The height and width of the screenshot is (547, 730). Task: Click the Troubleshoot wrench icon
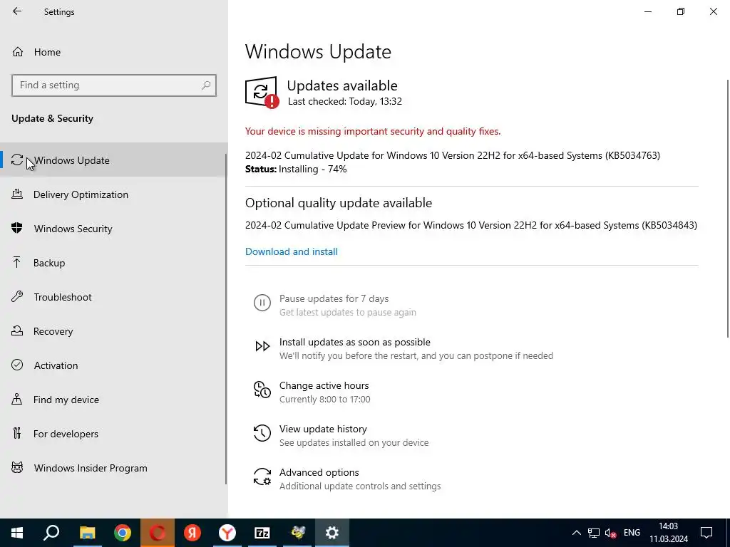(17, 297)
